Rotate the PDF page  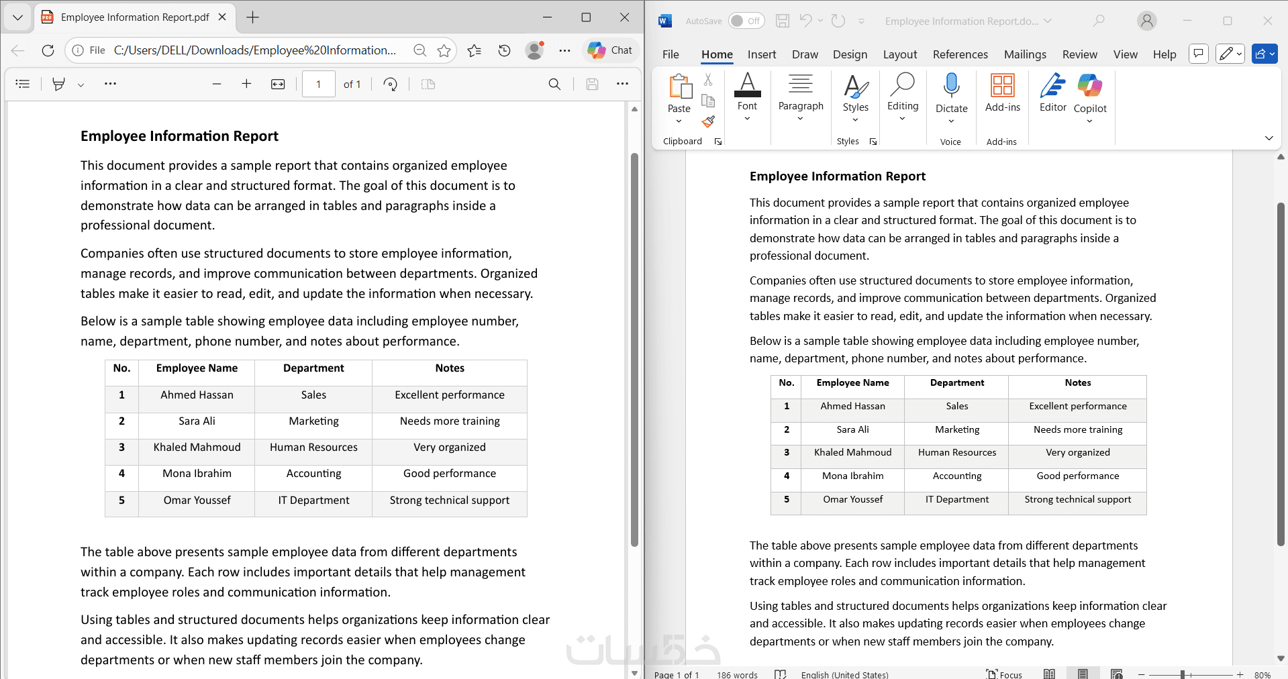point(391,84)
